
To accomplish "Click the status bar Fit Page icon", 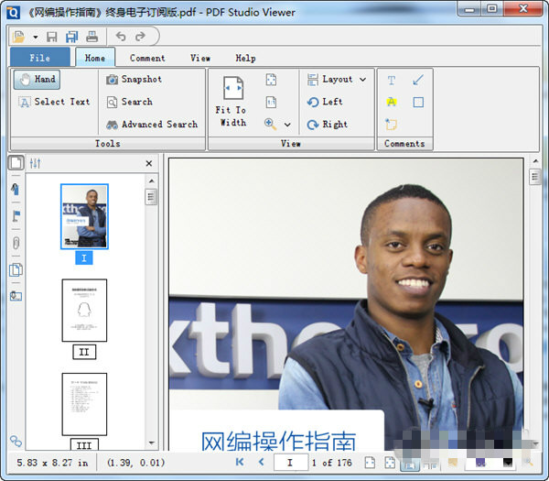I will (x=390, y=463).
